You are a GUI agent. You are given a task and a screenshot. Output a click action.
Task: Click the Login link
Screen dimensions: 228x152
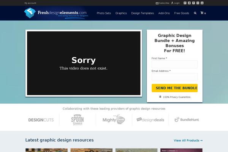click(x=175, y=3)
